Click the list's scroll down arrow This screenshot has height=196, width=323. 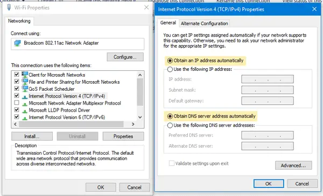click(140, 117)
